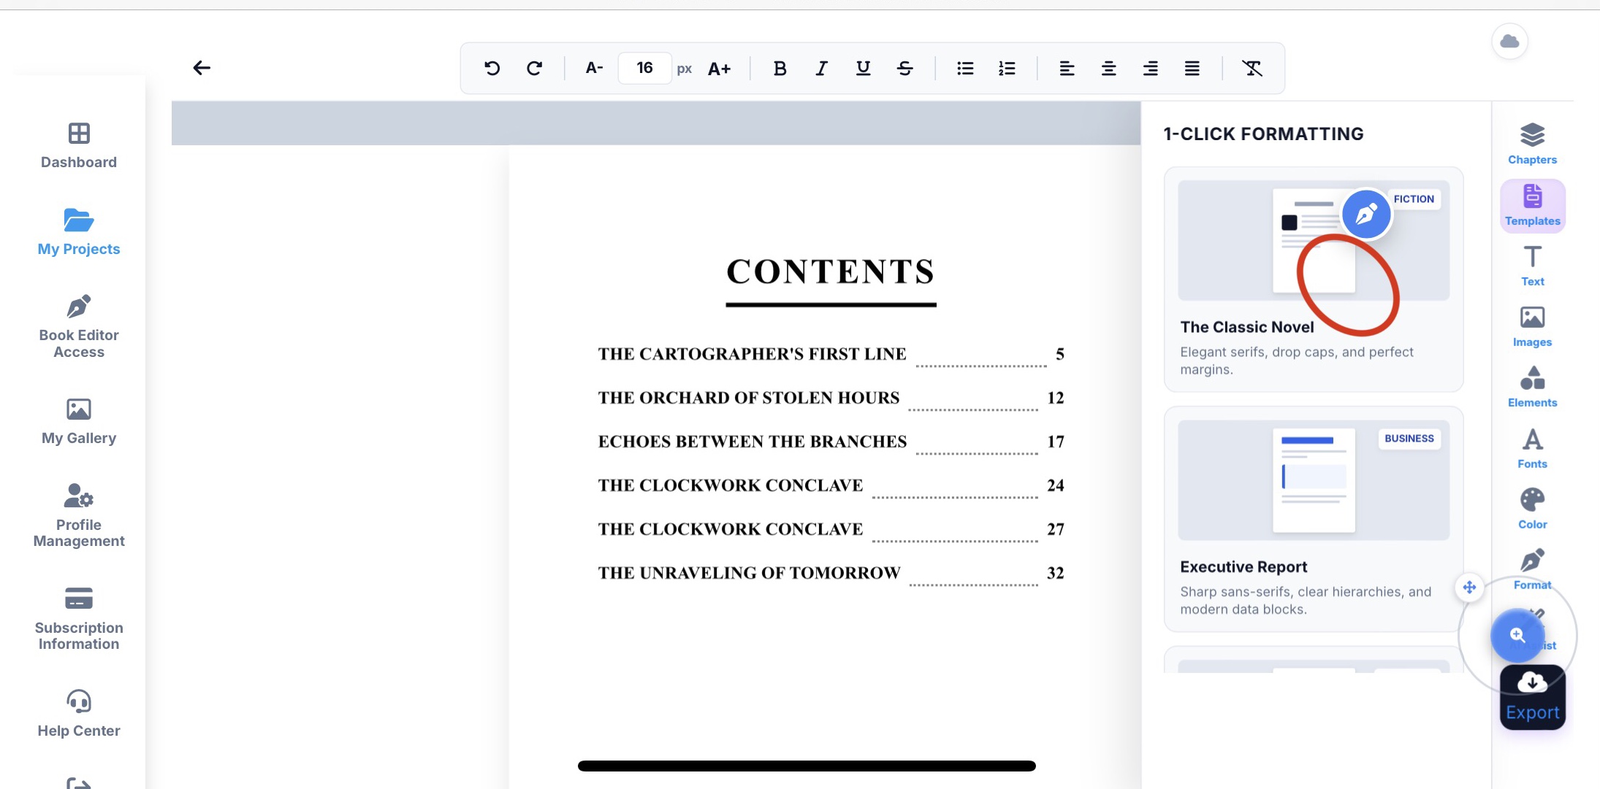Screen dimensions: 1600x789
Task: Open Book Editor Access
Action: point(79,327)
